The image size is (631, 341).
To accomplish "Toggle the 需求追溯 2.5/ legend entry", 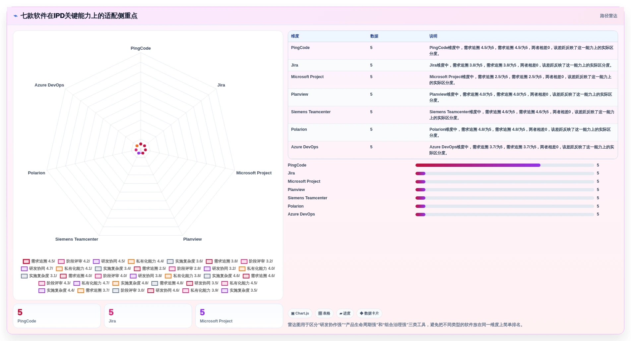I will tap(150, 268).
